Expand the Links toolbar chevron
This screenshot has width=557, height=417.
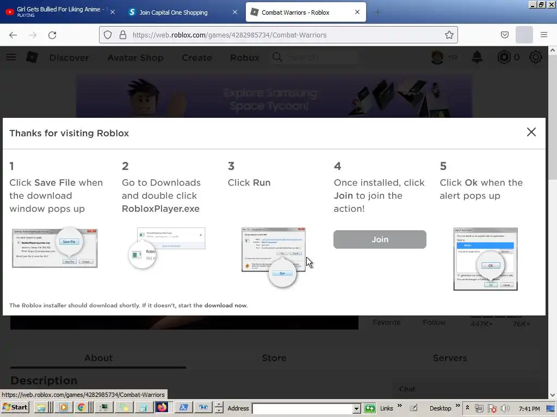point(400,406)
